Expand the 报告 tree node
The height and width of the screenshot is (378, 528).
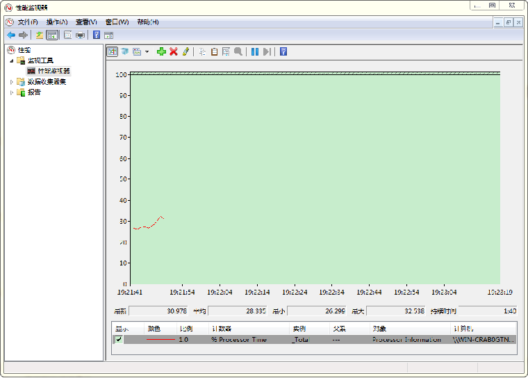click(11, 92)
